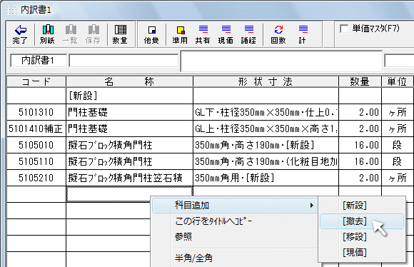
Task: Click the 内訳書1 label field
Action: click(x=39, y=61)
